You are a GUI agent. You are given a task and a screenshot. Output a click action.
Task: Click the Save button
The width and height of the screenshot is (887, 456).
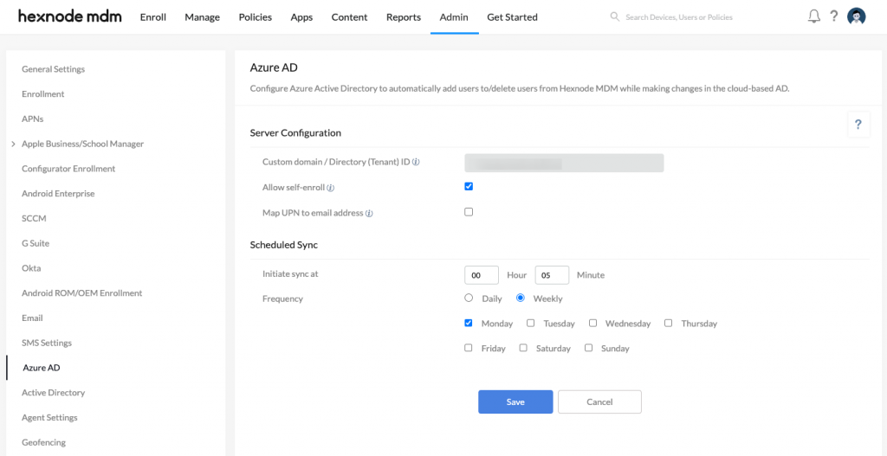515,401
